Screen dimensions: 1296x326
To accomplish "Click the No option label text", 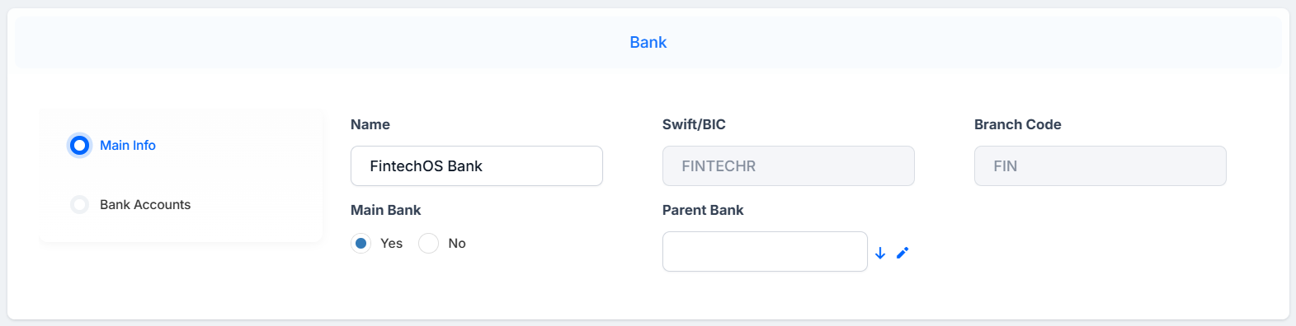I will [x=457, y=244].
